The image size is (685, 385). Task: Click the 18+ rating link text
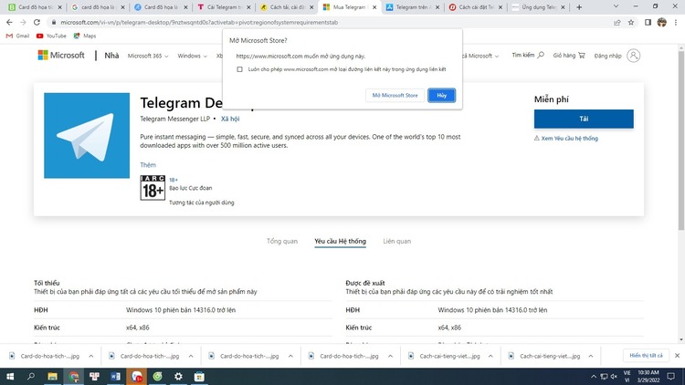tap(174, 180)
